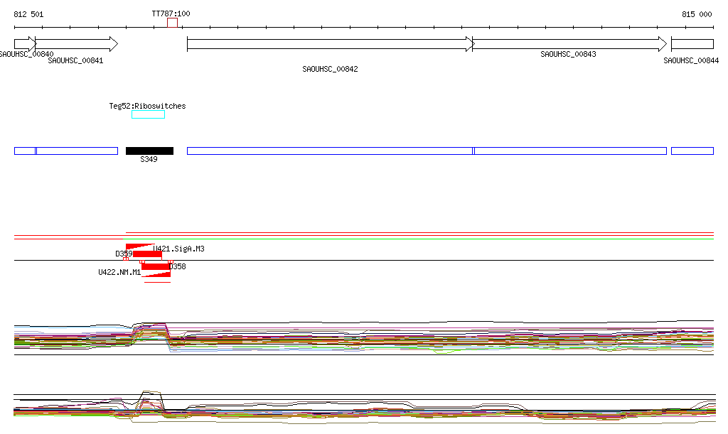728x434 pixels.
Task: Pick the SAOUHSC_00840 gene arrow
Action: [x=24, y=44]
